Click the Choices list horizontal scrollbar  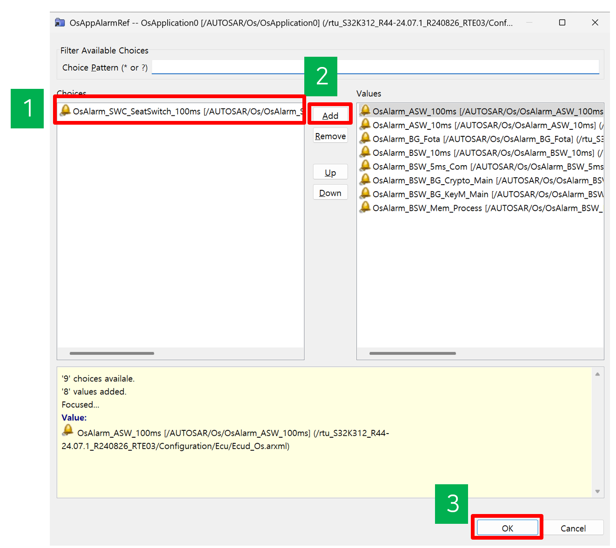(112, 354)
